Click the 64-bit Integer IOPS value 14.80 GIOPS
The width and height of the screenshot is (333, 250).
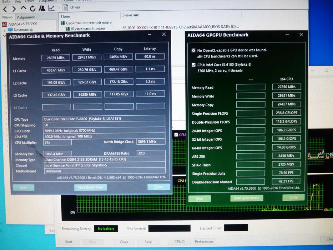pyautogui.click(x=286, y=147)
